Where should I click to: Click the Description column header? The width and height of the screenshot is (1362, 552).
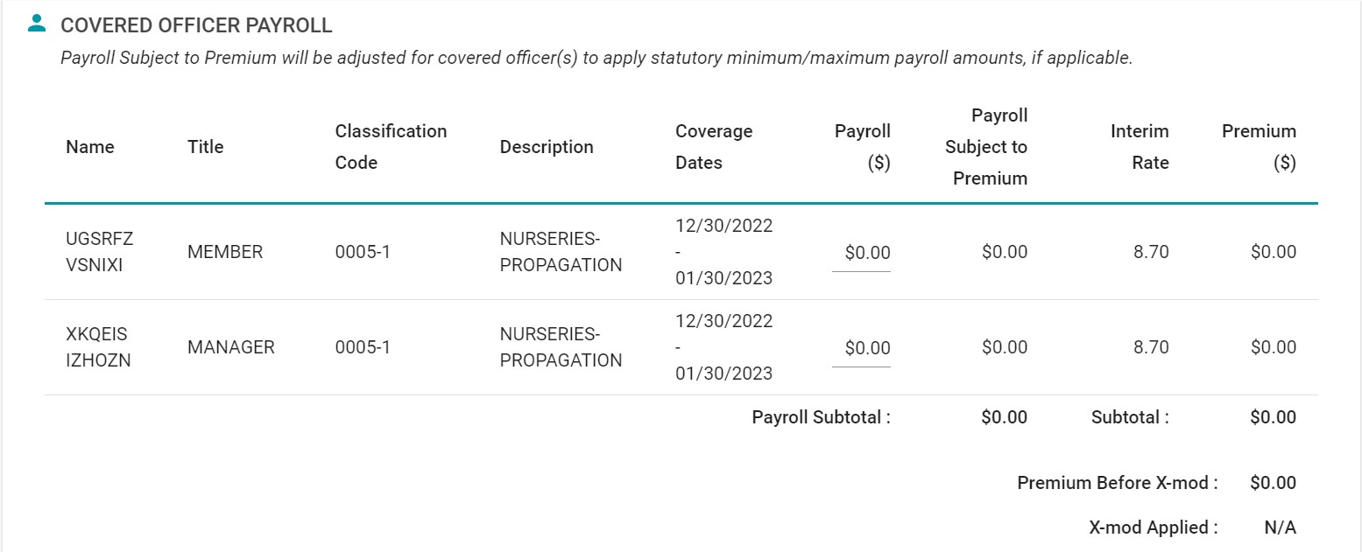pyautogui.click(x=547, y=147)
